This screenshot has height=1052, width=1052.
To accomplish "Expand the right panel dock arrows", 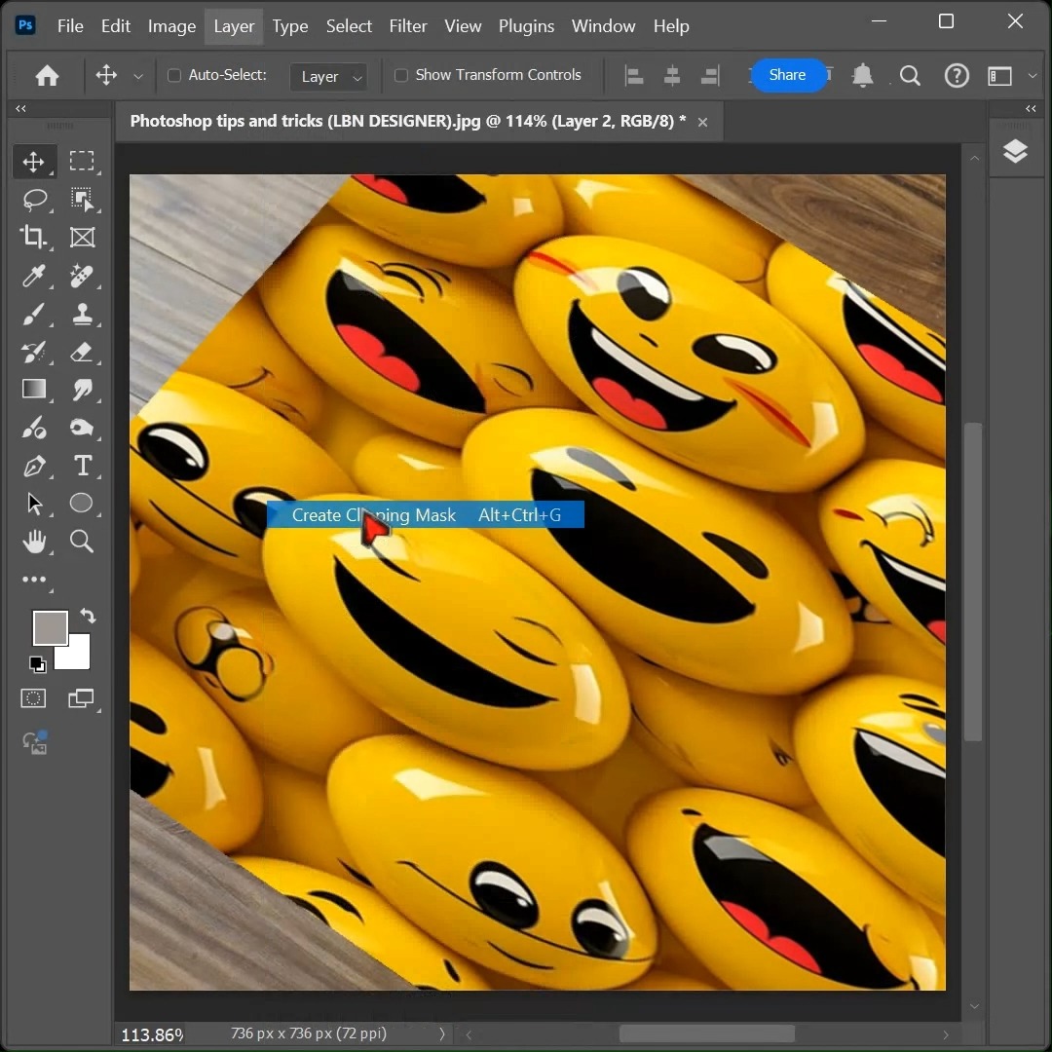I will [1031, 108].
